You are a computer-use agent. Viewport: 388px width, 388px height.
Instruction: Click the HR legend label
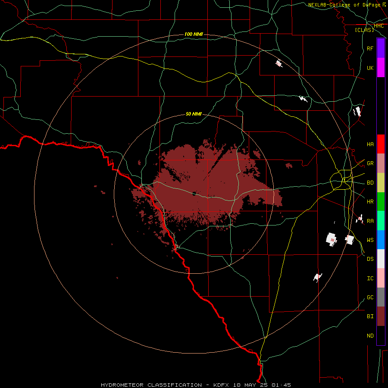coord(370,202)
